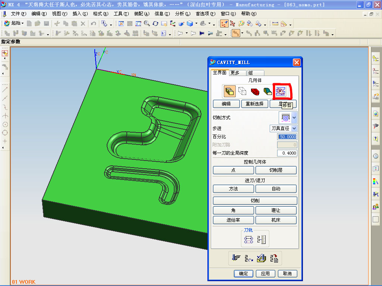This screenshot has height=286, width=382.
Task: Click the Generate tool path icon
Action: click(236, 258)
